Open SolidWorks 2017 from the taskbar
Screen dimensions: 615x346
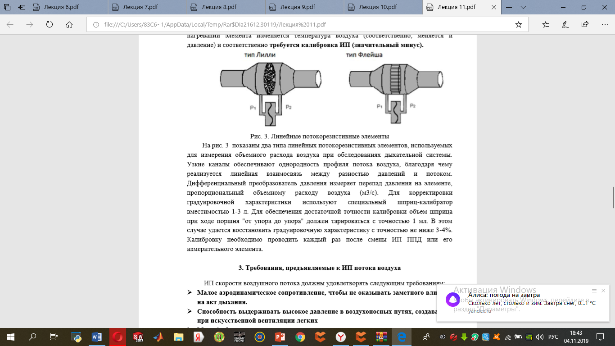pyautogui.click(x=138, y=337)
